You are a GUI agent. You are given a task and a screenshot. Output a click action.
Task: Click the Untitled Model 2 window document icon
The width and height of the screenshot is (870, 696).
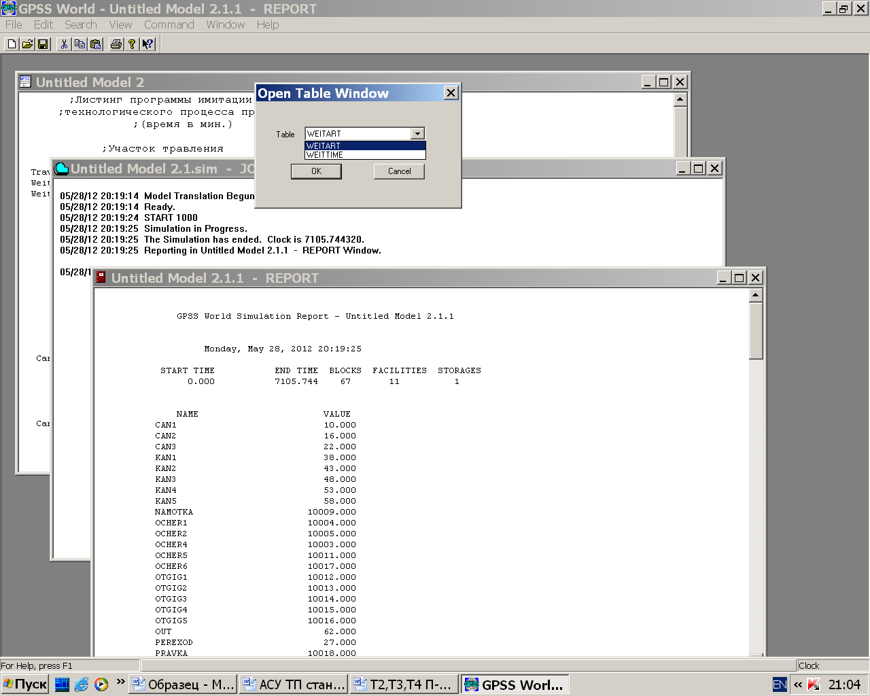click(x=25, y=82)
